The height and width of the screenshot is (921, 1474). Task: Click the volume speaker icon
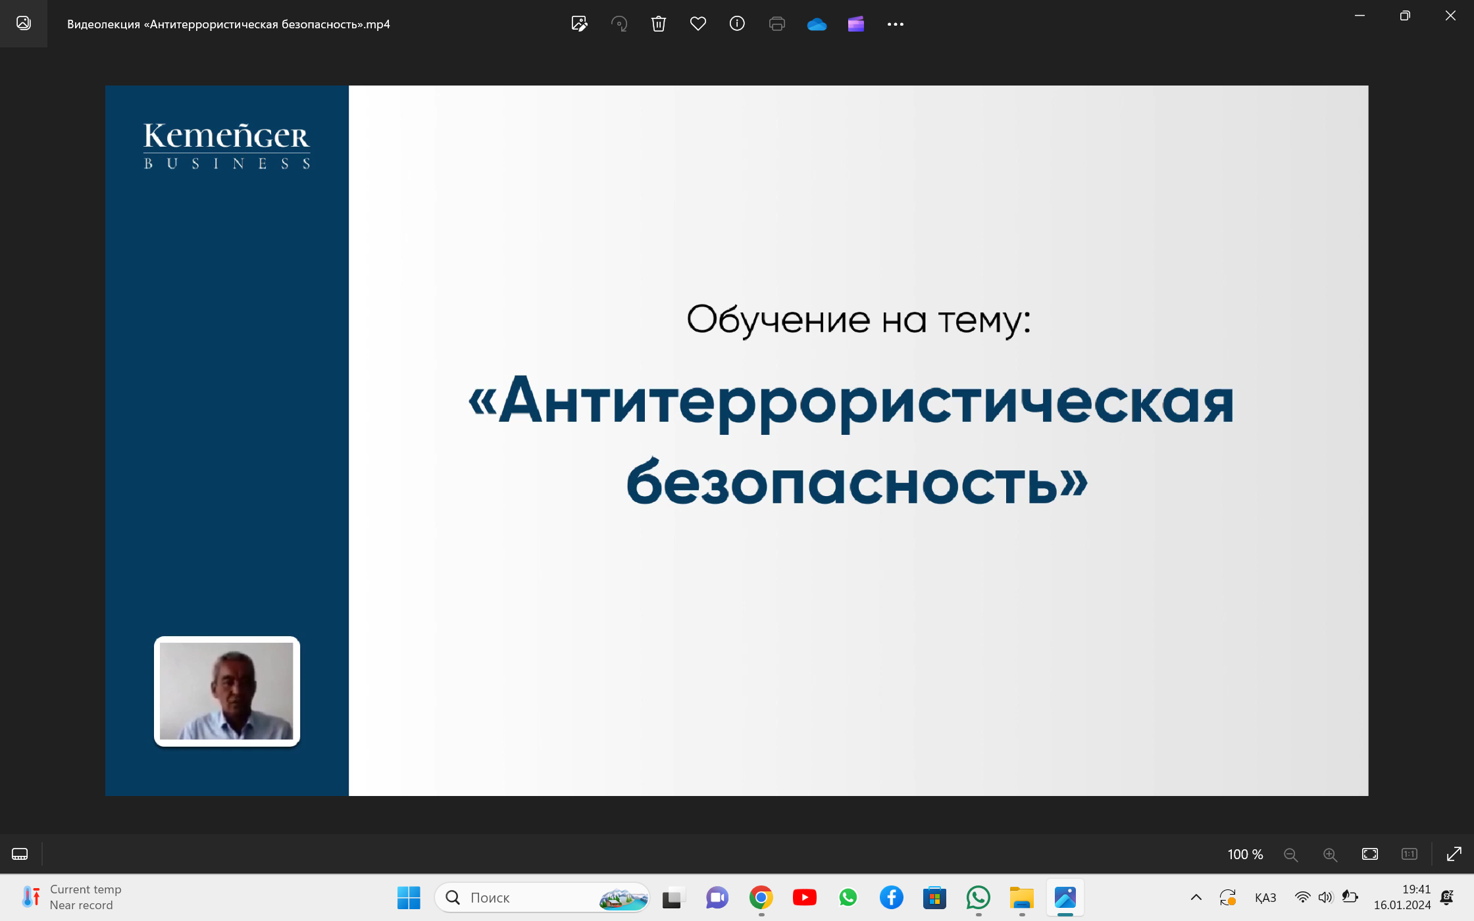(x=1325, y=897)
